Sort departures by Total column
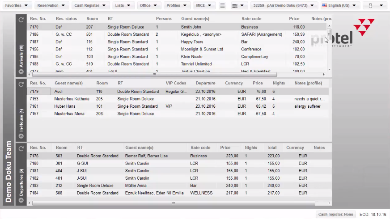 271,147
